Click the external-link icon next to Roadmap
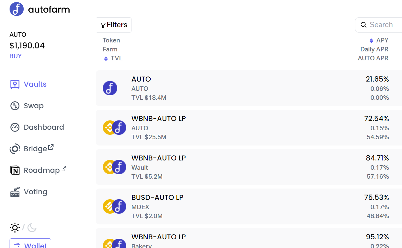 click(x=63, y=169)
